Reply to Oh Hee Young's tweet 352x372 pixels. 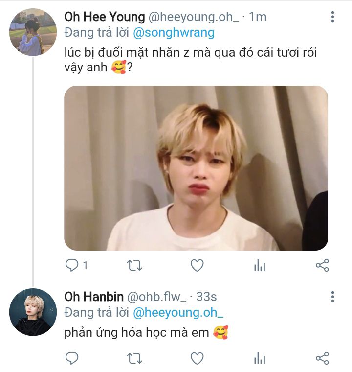point(72,265)
